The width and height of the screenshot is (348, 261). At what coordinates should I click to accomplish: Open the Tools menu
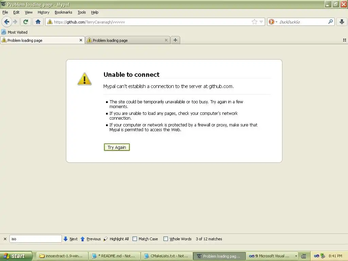click(82, 12)
